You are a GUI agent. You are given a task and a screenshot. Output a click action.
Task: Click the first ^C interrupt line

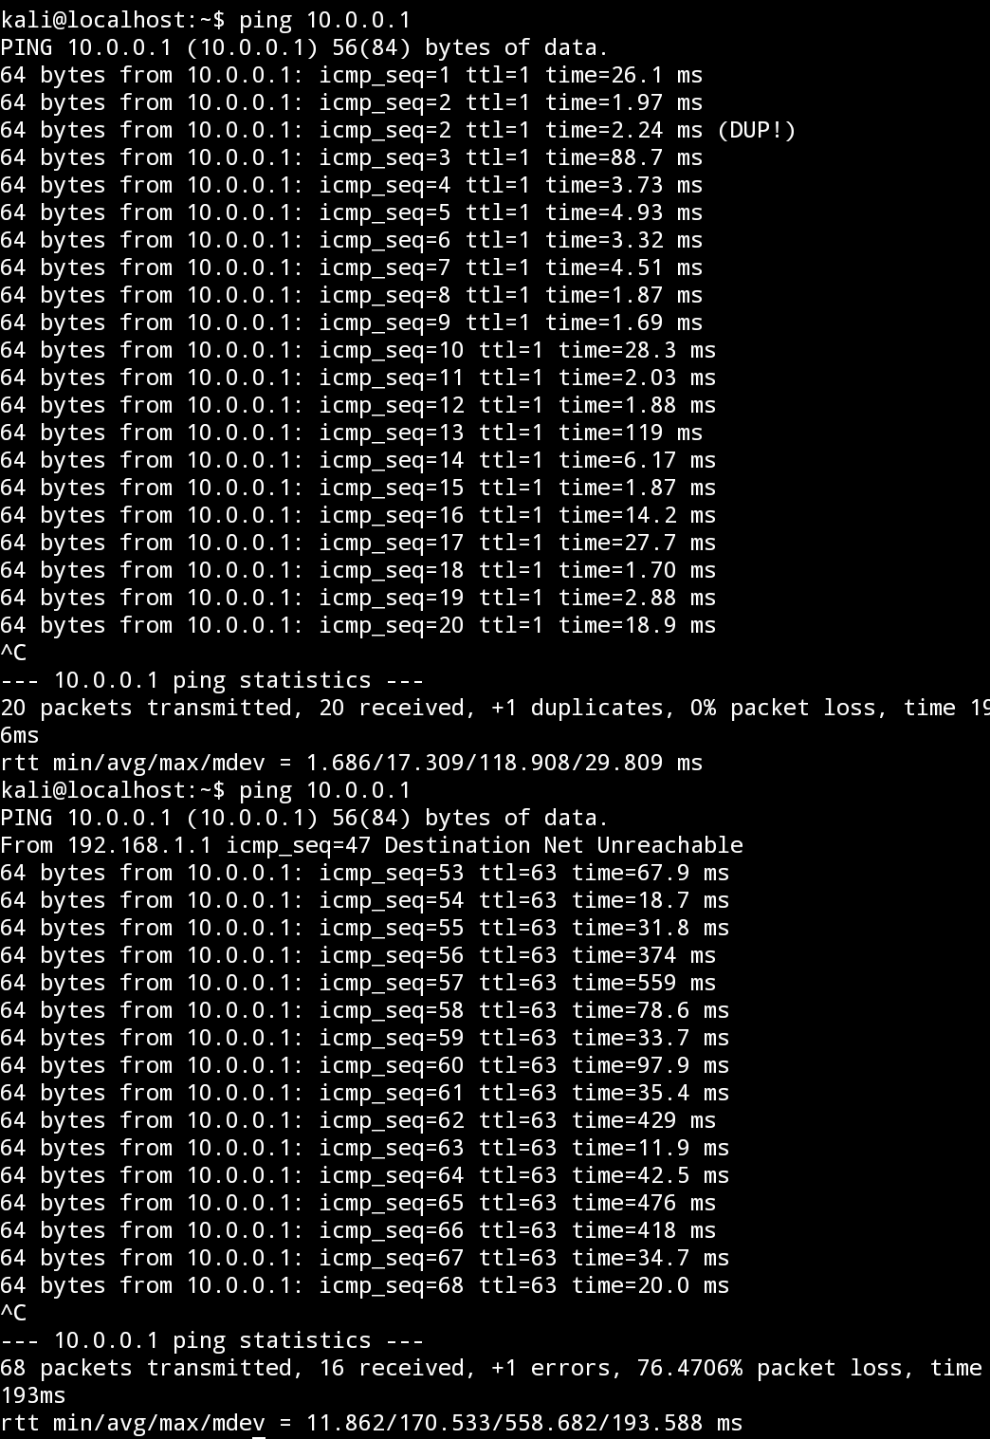pyautogui.click(x=13, y=652)
